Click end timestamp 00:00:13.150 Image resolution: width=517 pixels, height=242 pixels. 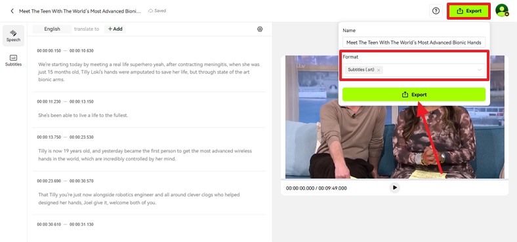81,101
